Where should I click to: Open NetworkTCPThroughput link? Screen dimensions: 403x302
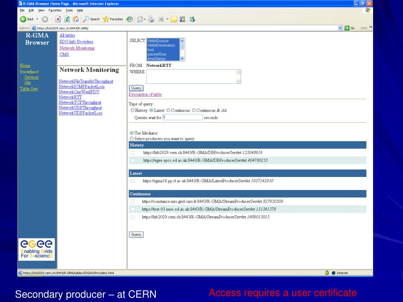click(80, 103)
